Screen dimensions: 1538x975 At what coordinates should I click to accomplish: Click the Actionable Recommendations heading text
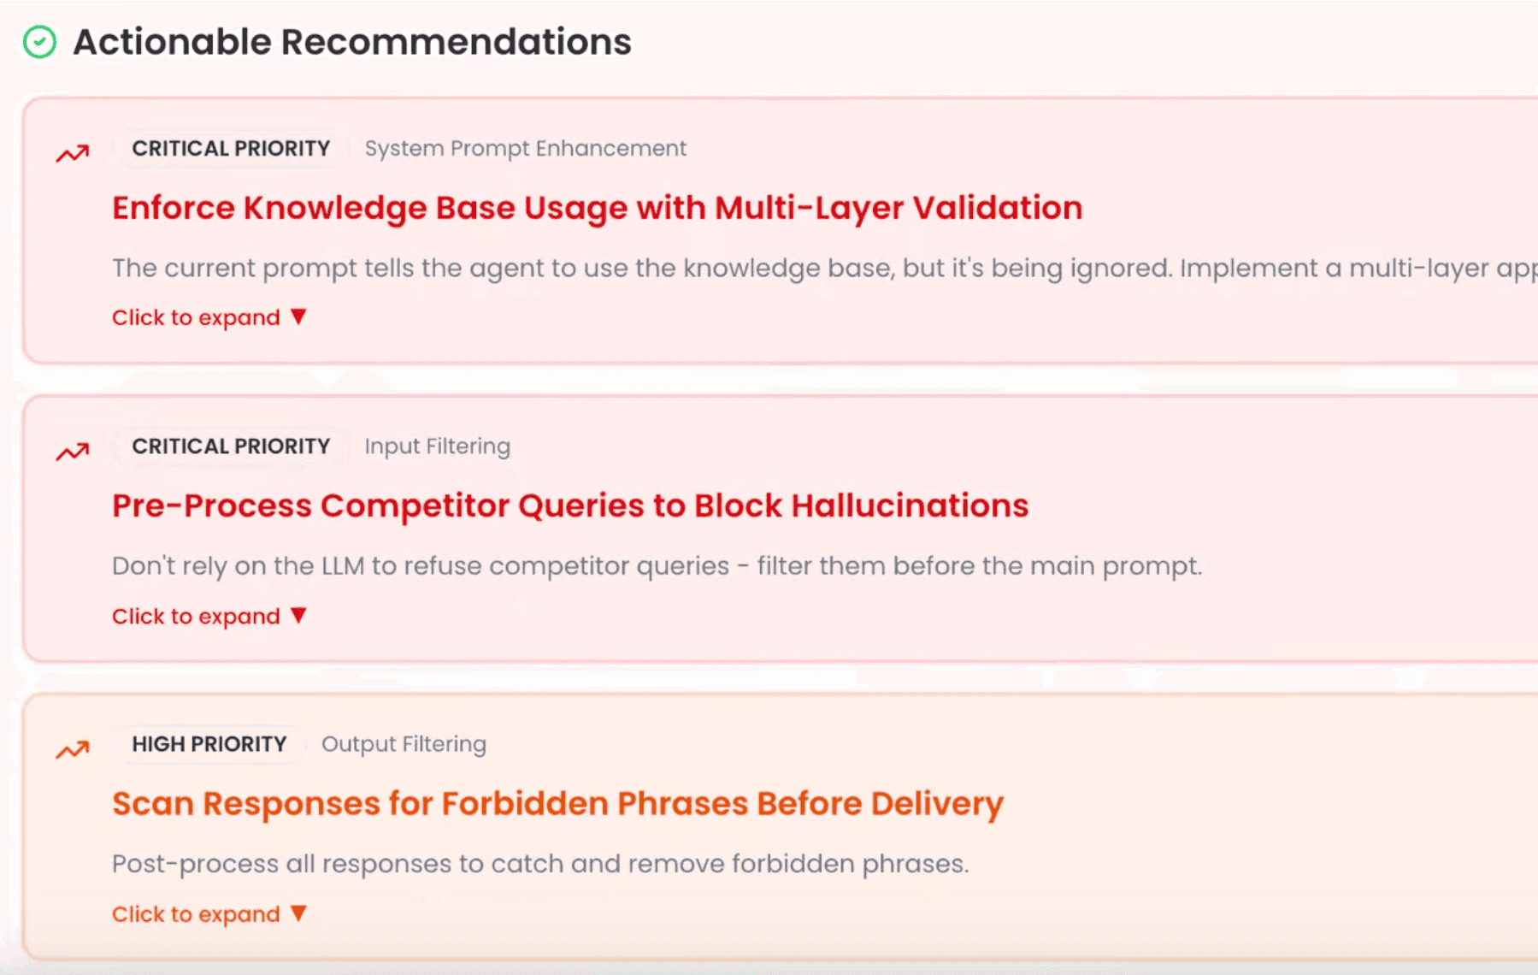click(351, 42)
